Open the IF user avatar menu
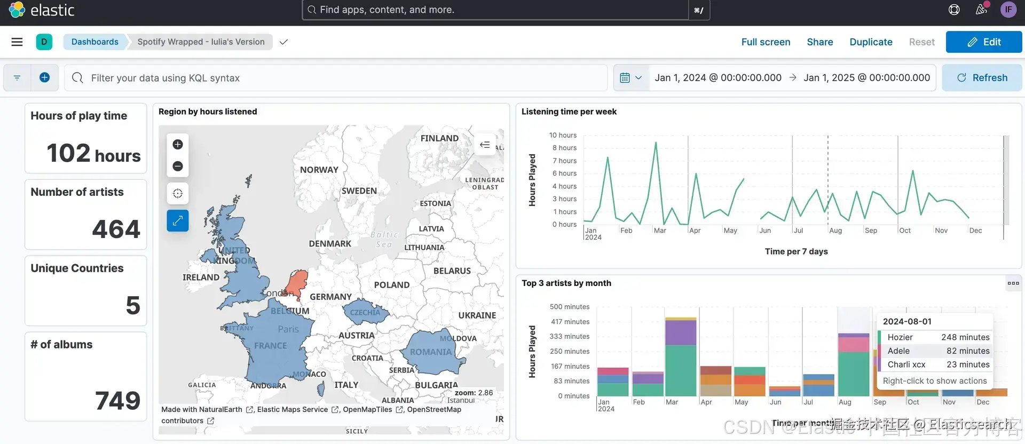Viewport: 1025px width, 444px height. click(1008, 10)
